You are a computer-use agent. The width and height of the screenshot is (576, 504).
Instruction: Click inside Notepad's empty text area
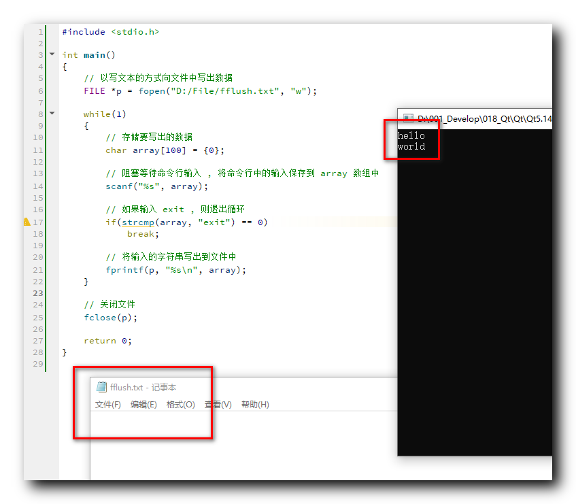pyautogui.click(x=243, y=446)
